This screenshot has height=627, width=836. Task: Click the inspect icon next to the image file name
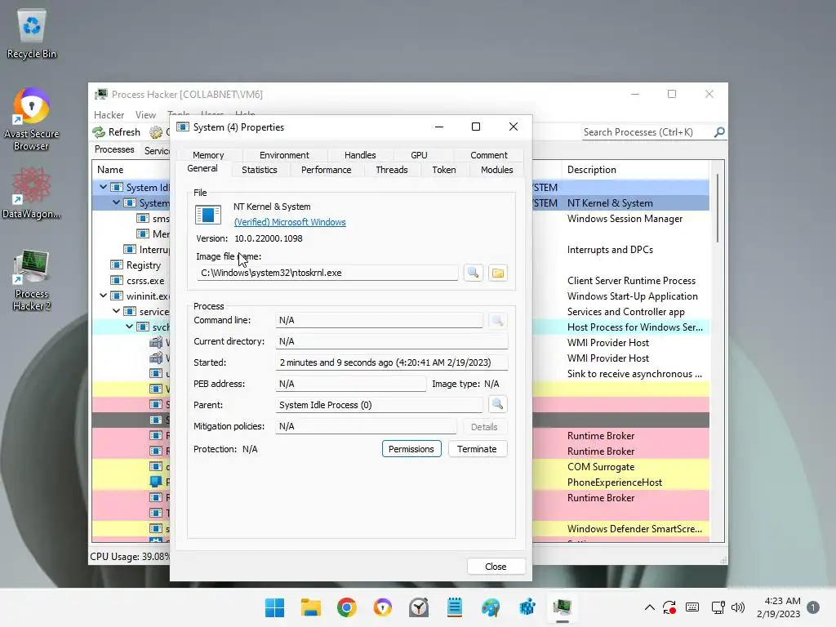tap(473, 273)
